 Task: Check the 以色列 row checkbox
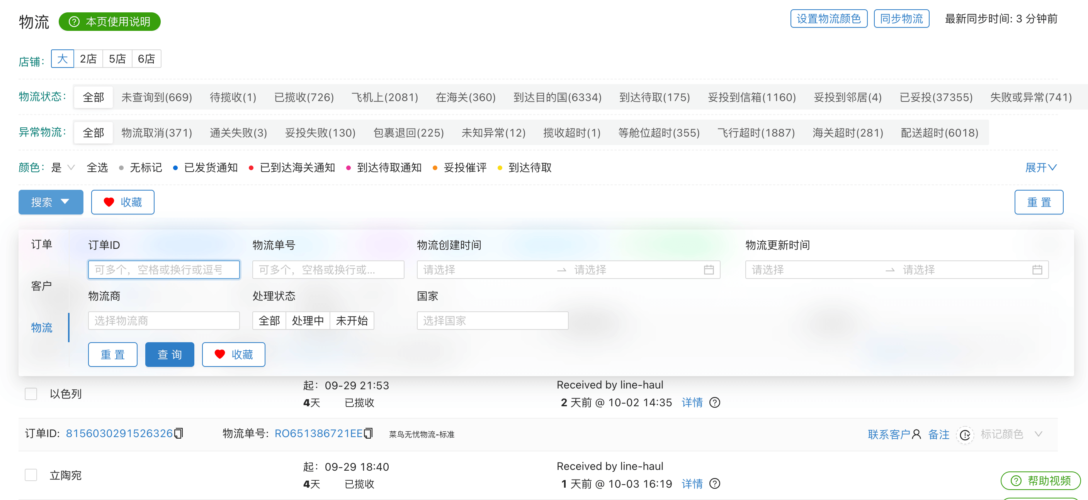click(31, 394)
